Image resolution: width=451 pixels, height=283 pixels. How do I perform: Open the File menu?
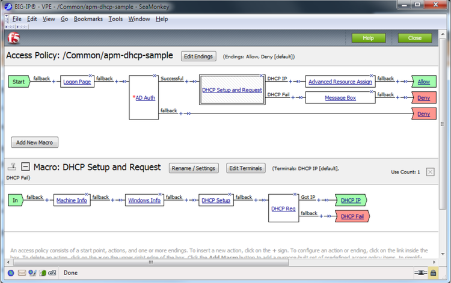[x=17, y=19]
